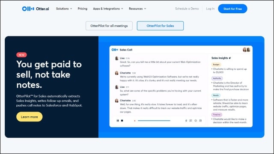Click 'Charlotte is willing to spend up' text
274x154 pixels.
[x=230, y=69]
